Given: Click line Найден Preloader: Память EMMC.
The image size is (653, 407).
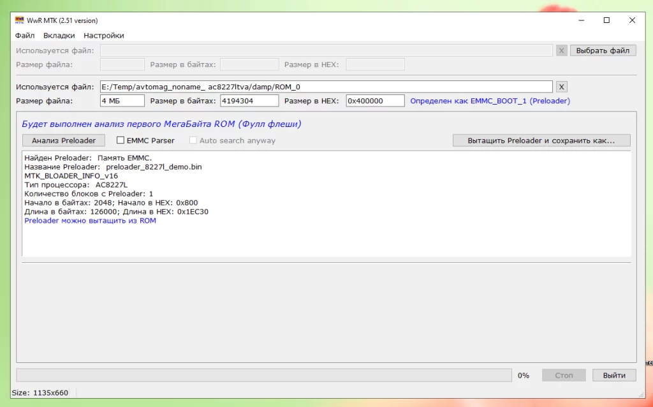Looking at the screenshot, I should point(88,158).
